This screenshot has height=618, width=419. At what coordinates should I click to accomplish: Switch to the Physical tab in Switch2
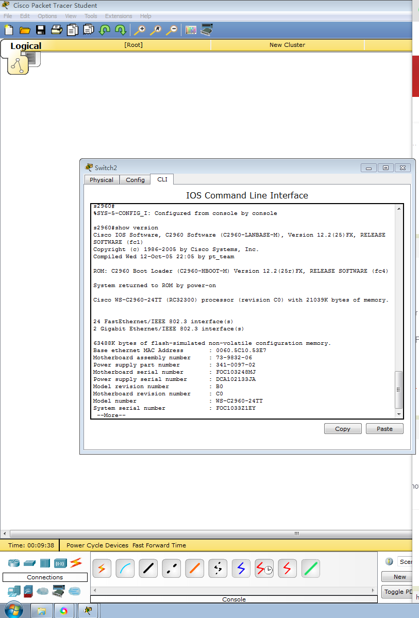coord(102,180)
